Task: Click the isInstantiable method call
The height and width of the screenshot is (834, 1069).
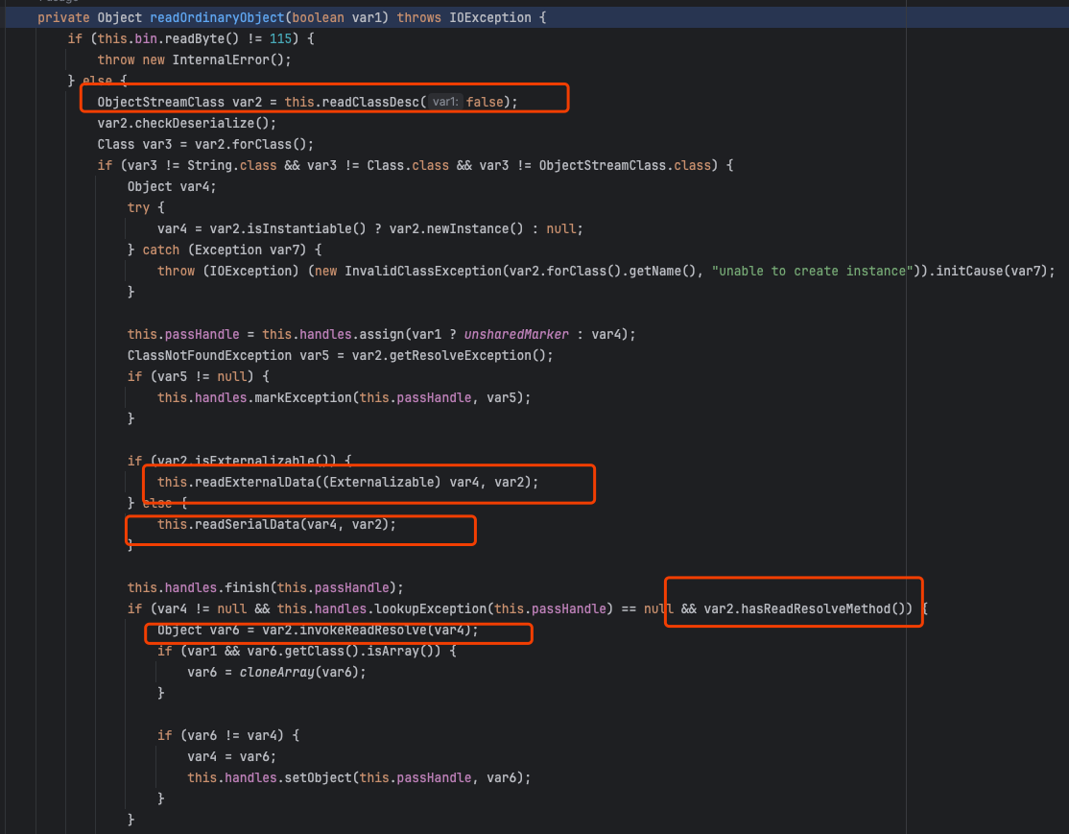Action: (243, 228)
